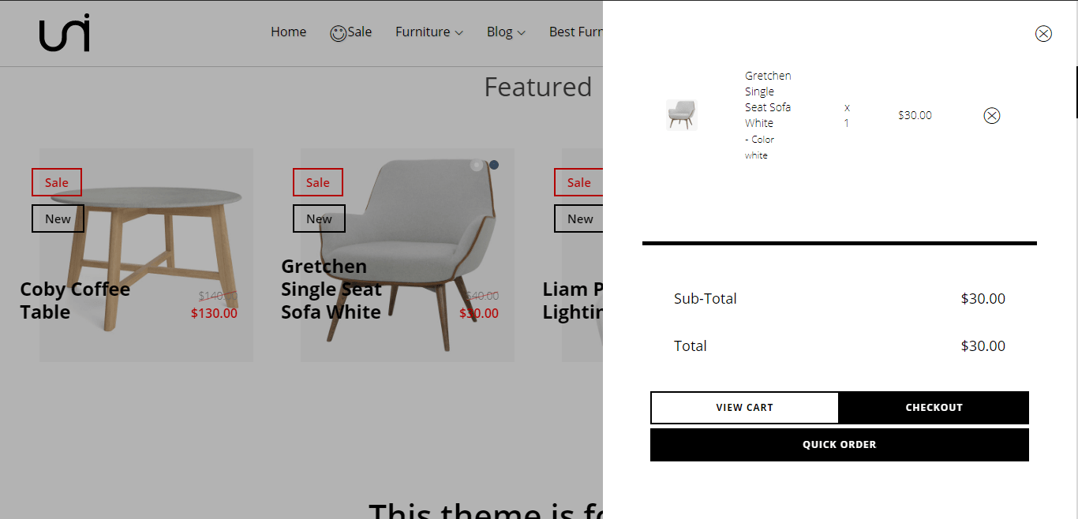1078x519 pixels.
Task: Click the uni logo
Action: click(x=65, y=33)
